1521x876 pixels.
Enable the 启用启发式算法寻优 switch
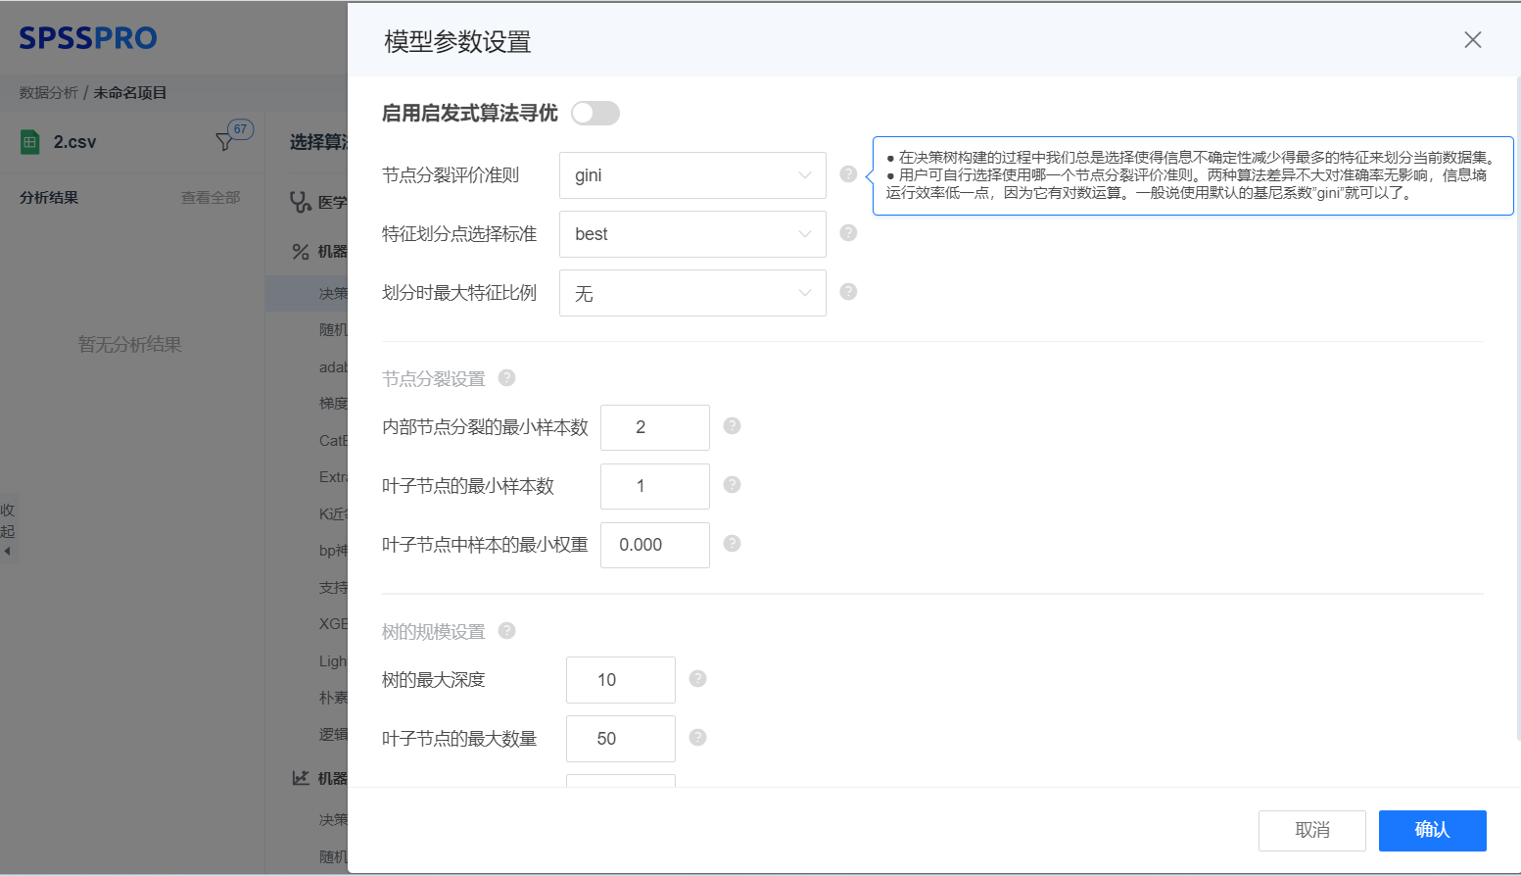(x=594, y=114)
